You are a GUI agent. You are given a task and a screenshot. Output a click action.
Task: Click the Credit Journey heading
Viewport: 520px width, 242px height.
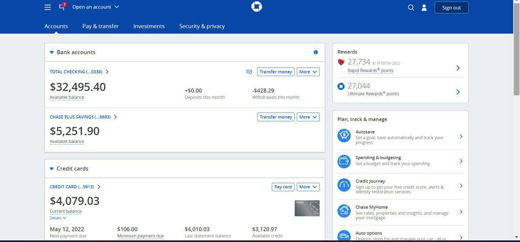[x=370, y=181]
